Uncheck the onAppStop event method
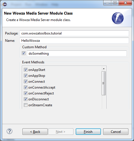Image resolution: width=134 pixels, height=141 pixels. (26, 76)
